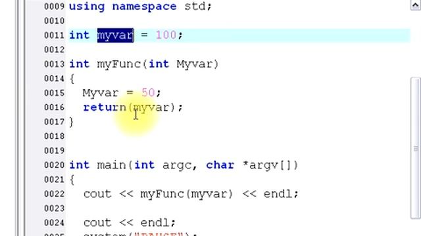Click 'cout' on line 0022

tap(97, 194)
